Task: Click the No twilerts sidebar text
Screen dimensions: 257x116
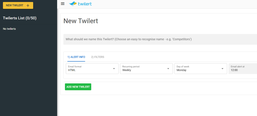Action: (x=9, y=29)
